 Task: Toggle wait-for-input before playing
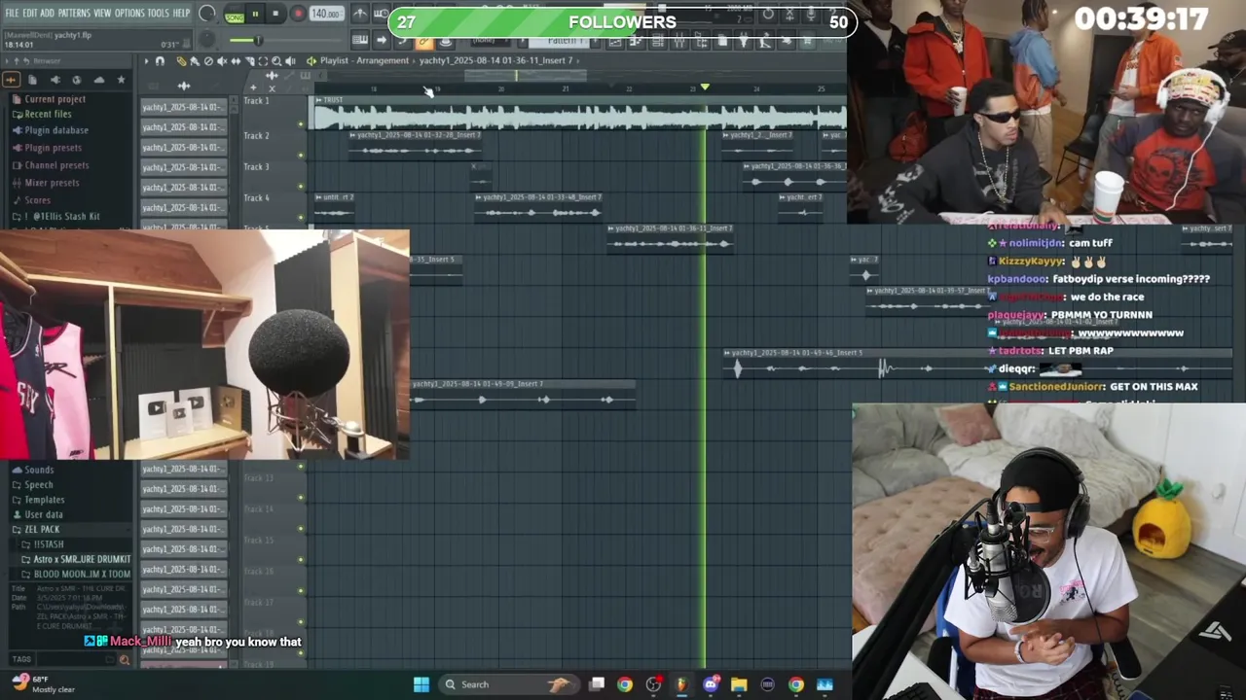[381, 14]
